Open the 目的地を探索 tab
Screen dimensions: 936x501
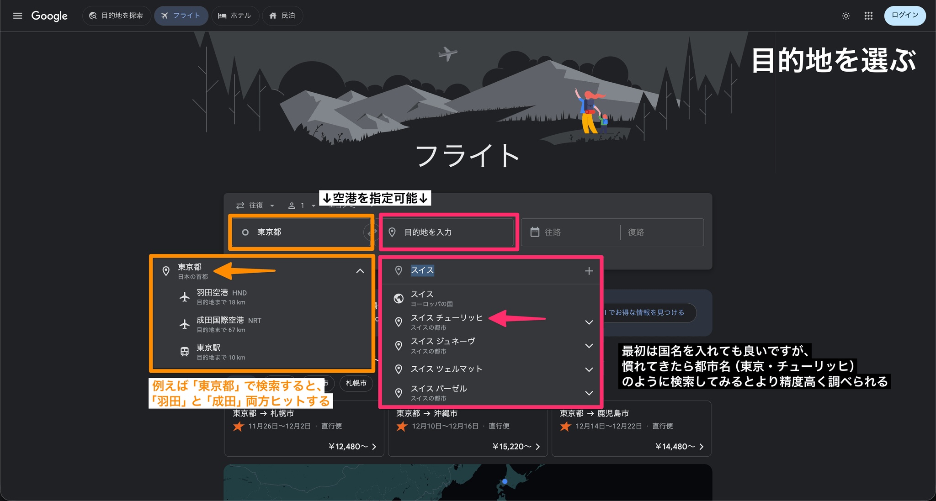[116, 16]
